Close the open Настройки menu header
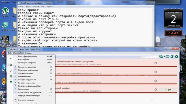 (x=18, y=53)
